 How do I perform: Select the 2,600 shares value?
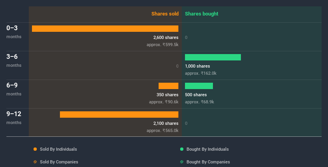click(166, 37)
